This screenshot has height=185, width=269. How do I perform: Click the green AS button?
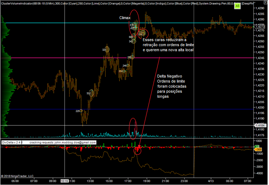click(237, 6)
